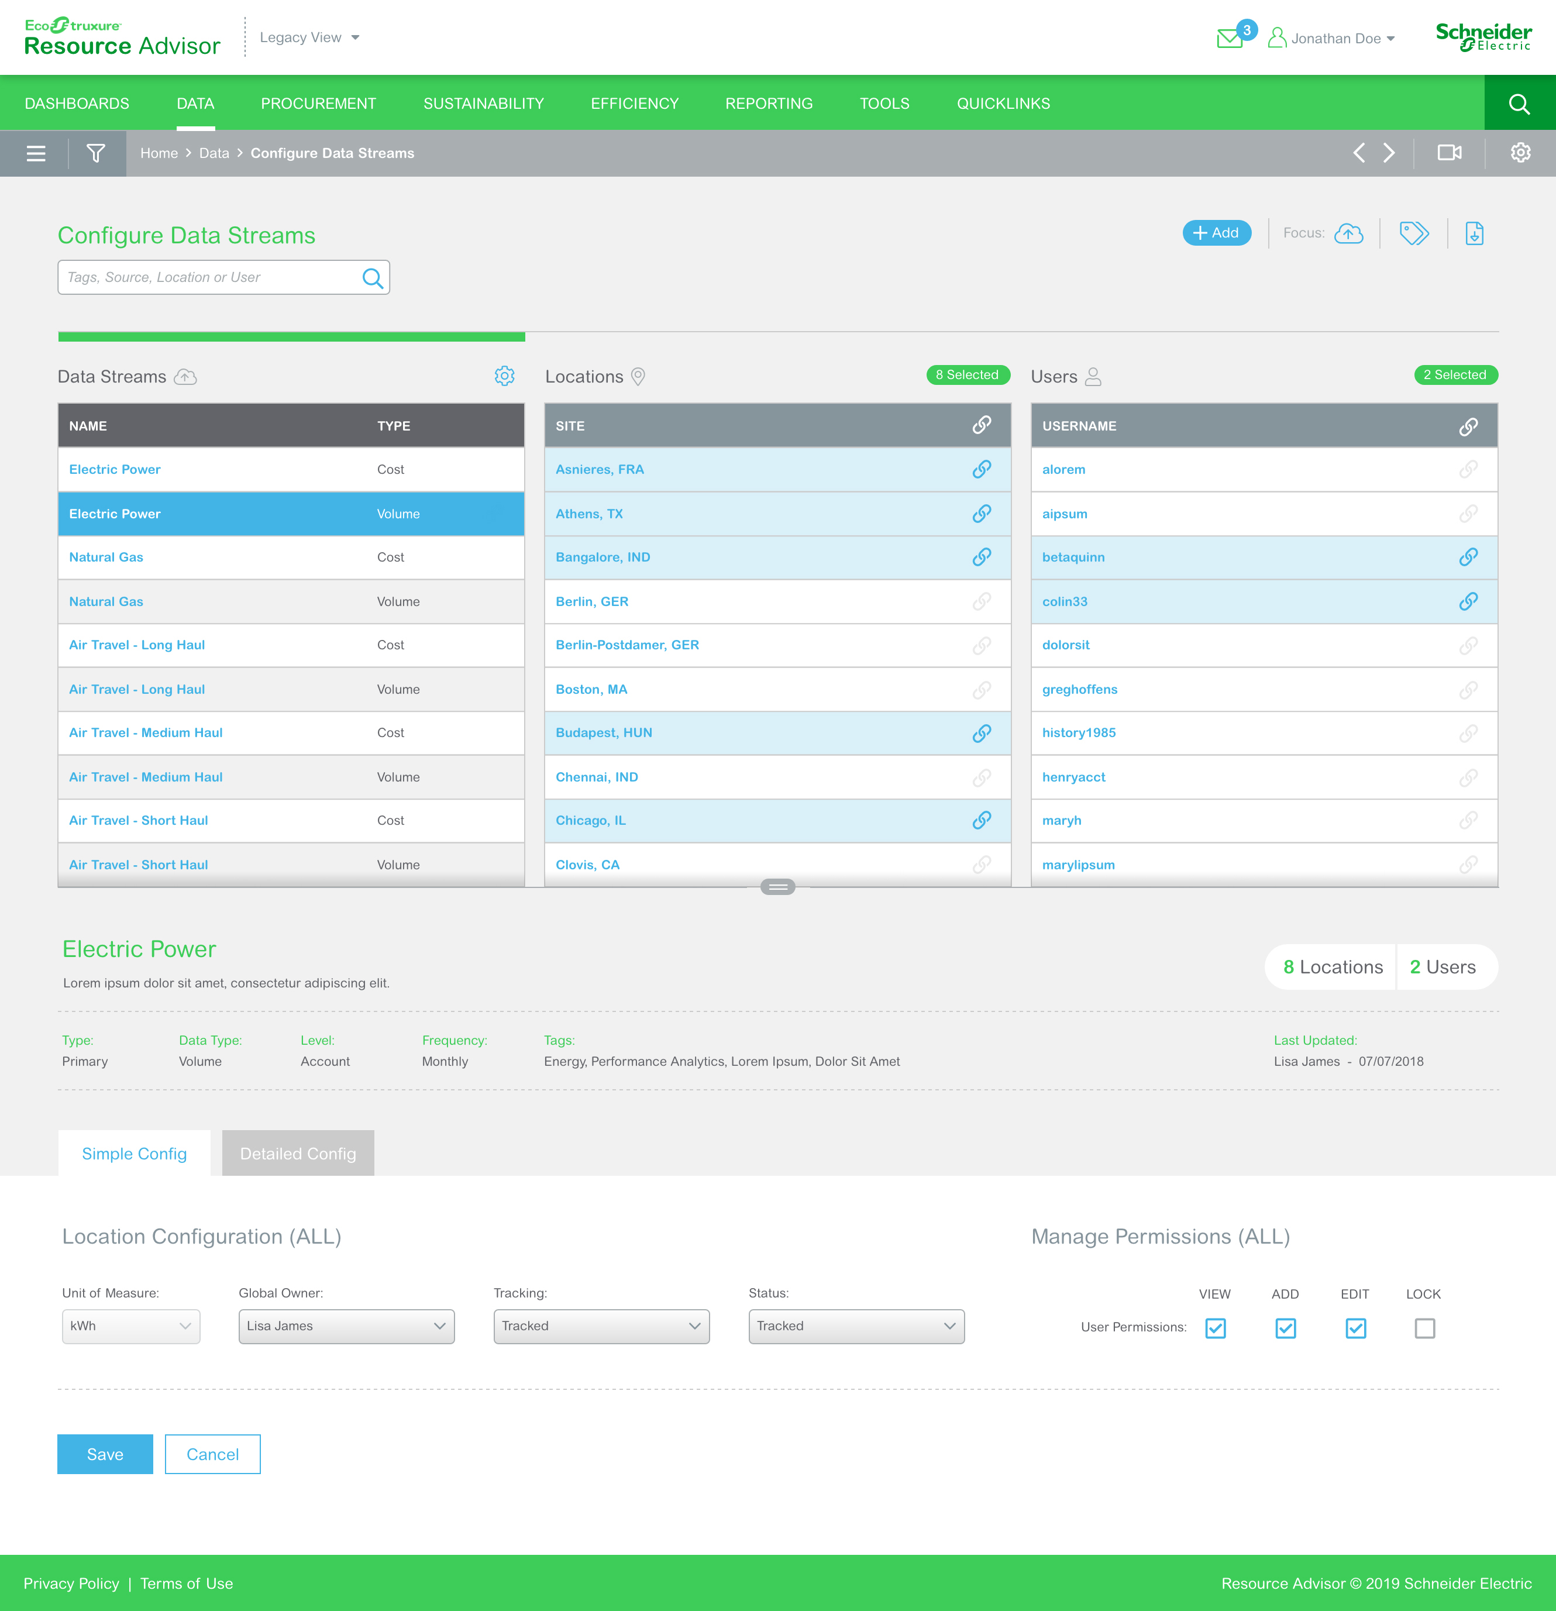Viewport: 1556px width, 1611px height.
Task: Open the mail notifications envelope icon
Action: [x=1230, y=38]
